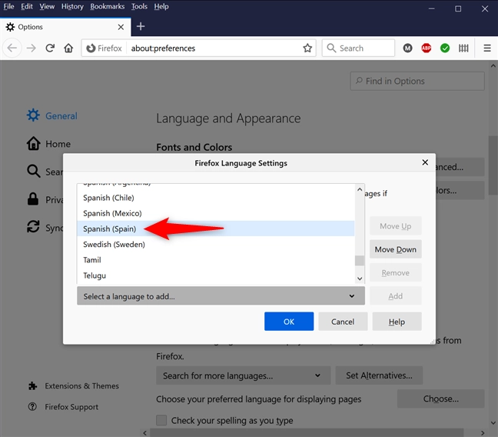Image resolution: width=498 pixels, height=437 pixels.
Task: Open the History menu
Action: click(72, 6)
